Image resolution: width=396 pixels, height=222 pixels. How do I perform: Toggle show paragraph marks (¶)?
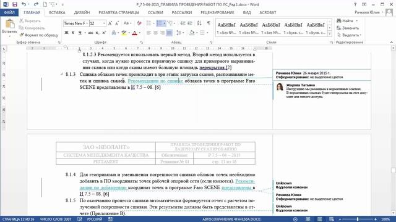209,23
